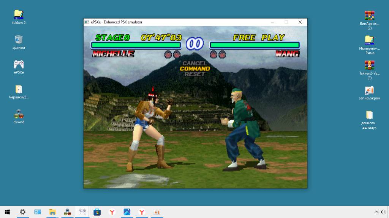The image size is (389, 218).
Task: Open the архивы recycle bin icon
Action: (19, 42)
